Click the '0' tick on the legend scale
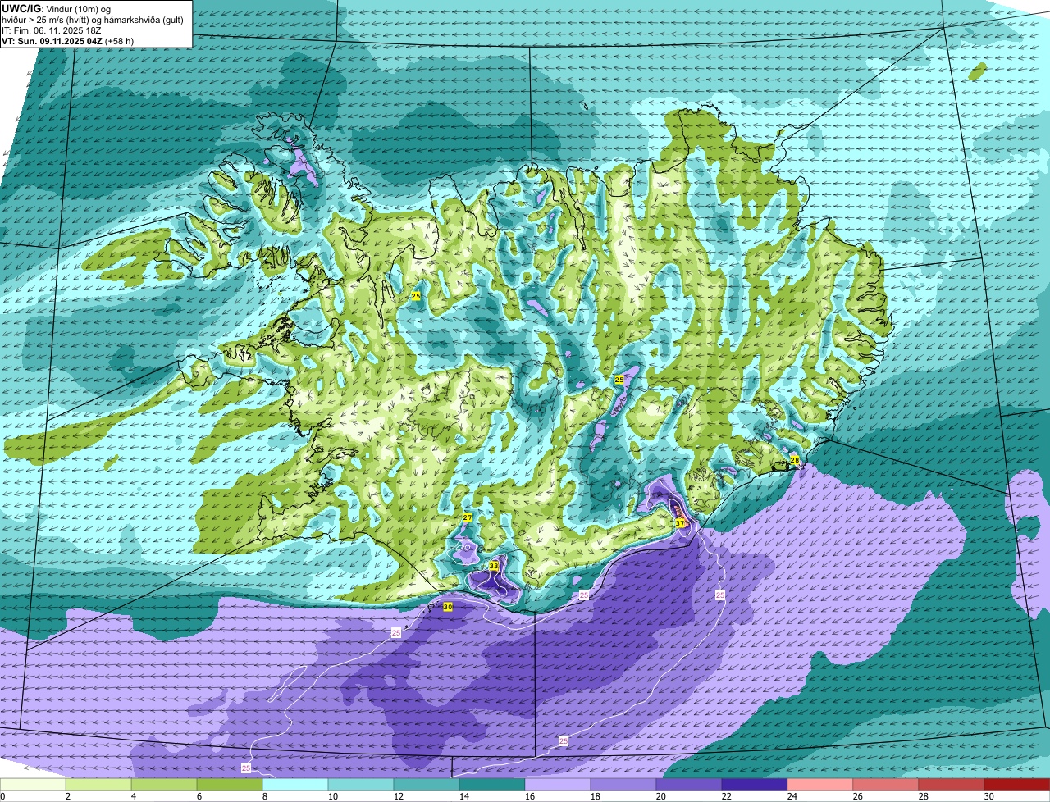Viewport: 1050px width, 802px height. pos(2,796)
